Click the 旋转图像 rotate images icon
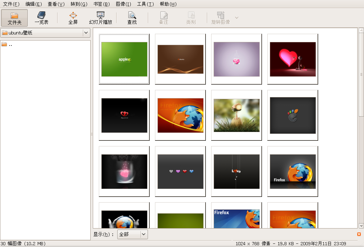This screenshot has height=247, width=364. (x=220, y=18)
